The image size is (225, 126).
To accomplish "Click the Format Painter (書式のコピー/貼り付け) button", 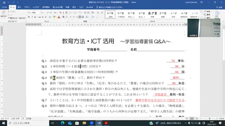I will [x=17, y=18].
